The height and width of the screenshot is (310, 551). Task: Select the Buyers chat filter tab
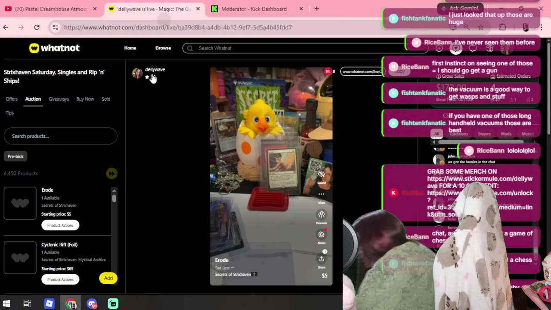(484, 134)
